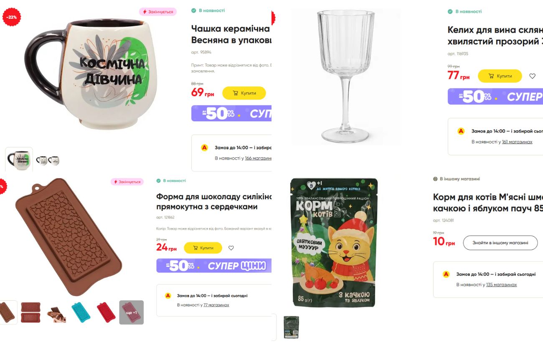Click heart icon beside chocolate mold Купити button
The width and height of the screenshot is (543, 343).
click(x=231, y=248)
